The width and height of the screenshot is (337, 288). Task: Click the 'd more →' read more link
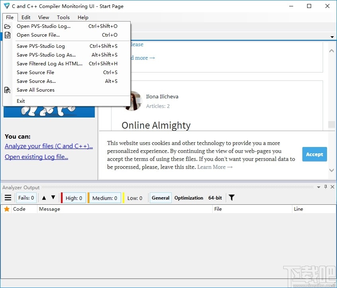coord(143,58)
